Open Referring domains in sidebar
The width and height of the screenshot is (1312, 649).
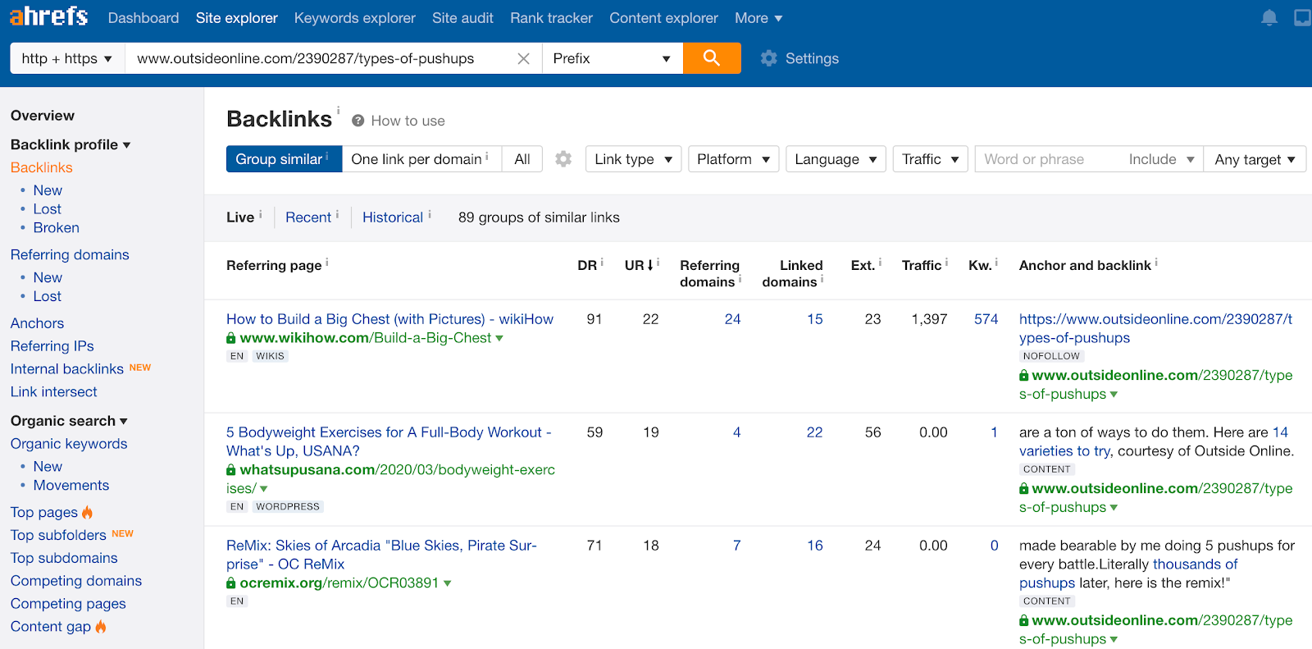pyautogui.click(x=70, y=255)
